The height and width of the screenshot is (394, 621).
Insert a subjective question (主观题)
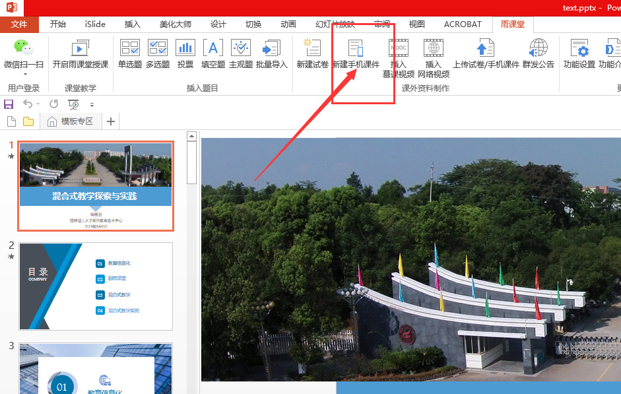coord(241,54)
